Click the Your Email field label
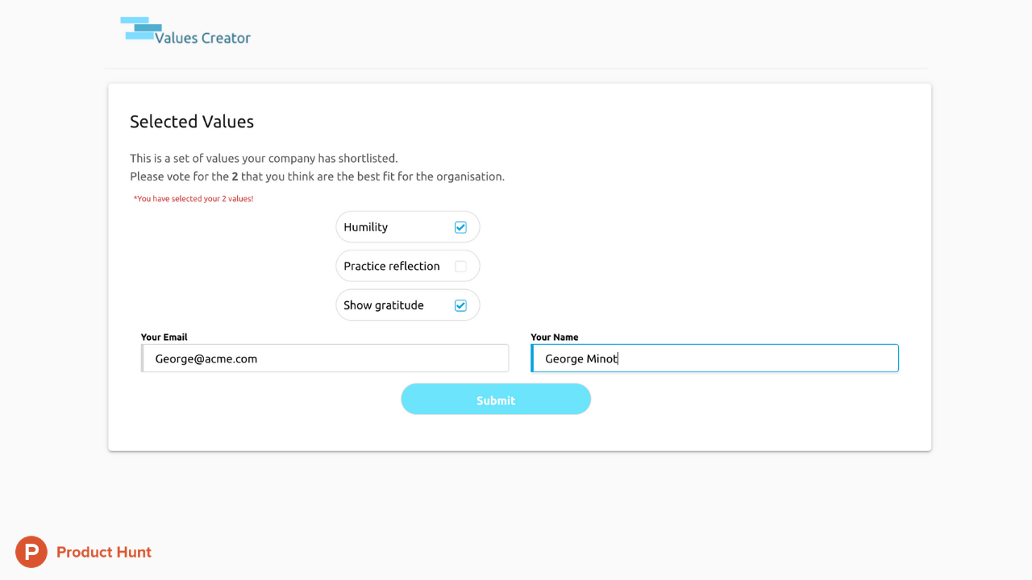 click(x=164, y=337)
